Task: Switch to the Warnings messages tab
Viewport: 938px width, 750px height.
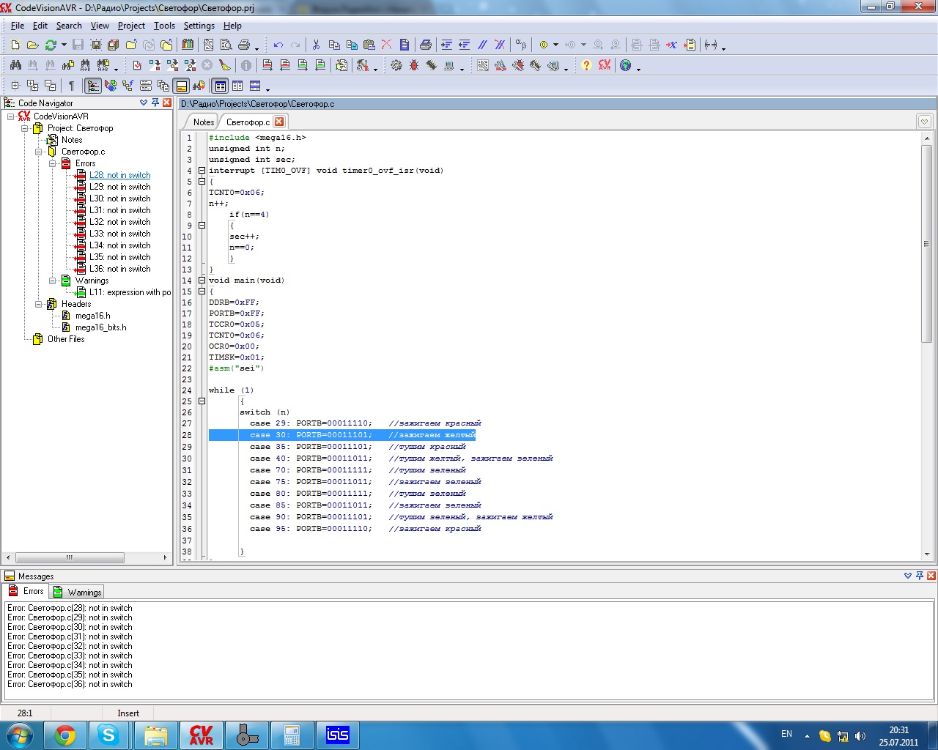Action: coord(78,592)
